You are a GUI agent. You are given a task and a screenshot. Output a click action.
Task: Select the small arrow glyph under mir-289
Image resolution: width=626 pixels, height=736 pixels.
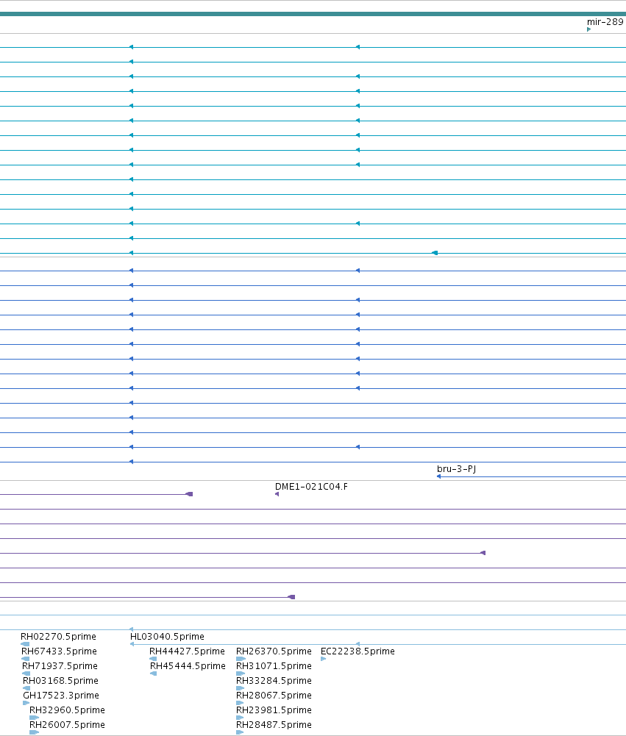(x=589, y=29)
